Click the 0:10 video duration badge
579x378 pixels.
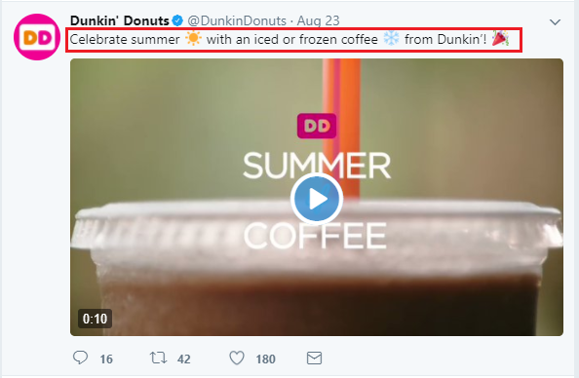click(x=95, y=319)
